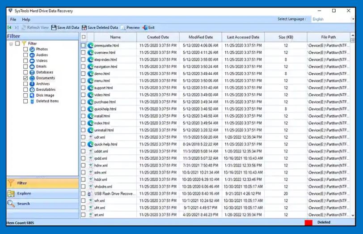Tick the Photos filter checkbox
The image size is (363, 234).
click(x=25, y=49)
